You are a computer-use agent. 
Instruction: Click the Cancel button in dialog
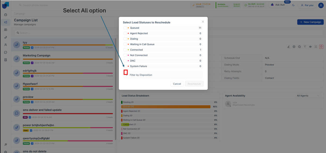coord(177,84)
